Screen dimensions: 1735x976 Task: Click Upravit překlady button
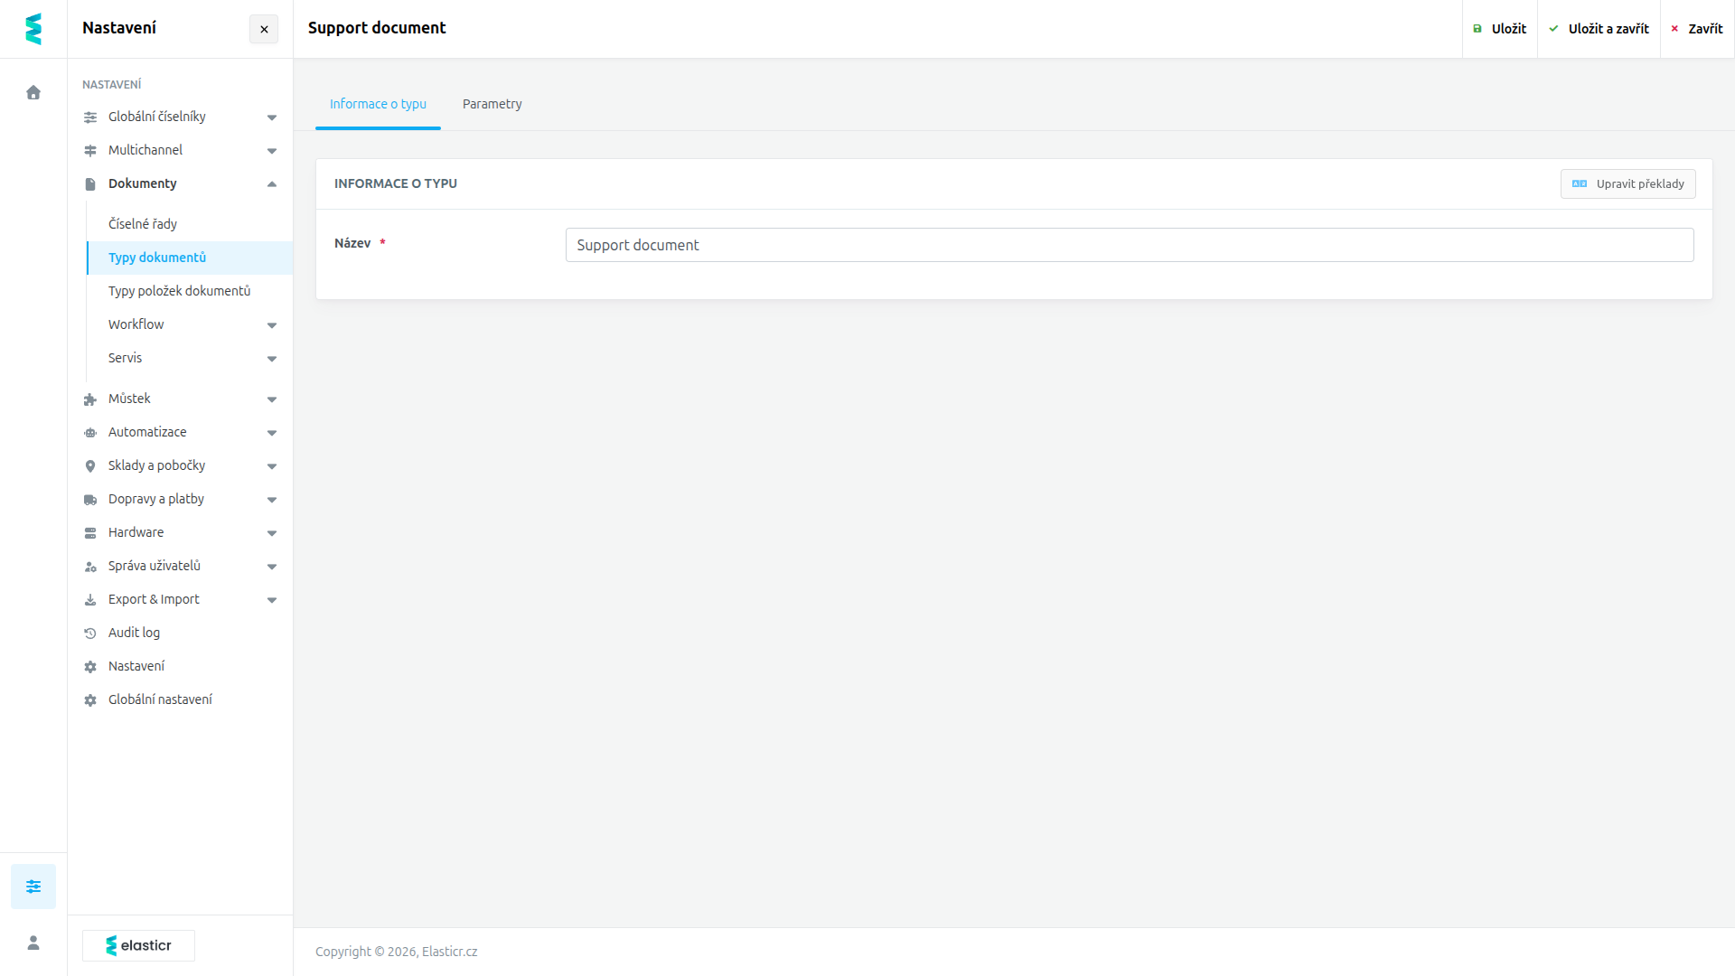tap(1627, 183)
